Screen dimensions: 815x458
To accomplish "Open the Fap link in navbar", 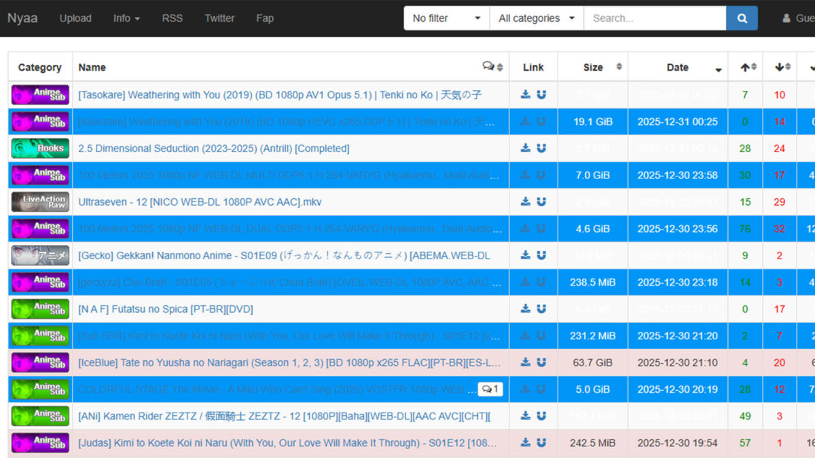I will point(265,18).
